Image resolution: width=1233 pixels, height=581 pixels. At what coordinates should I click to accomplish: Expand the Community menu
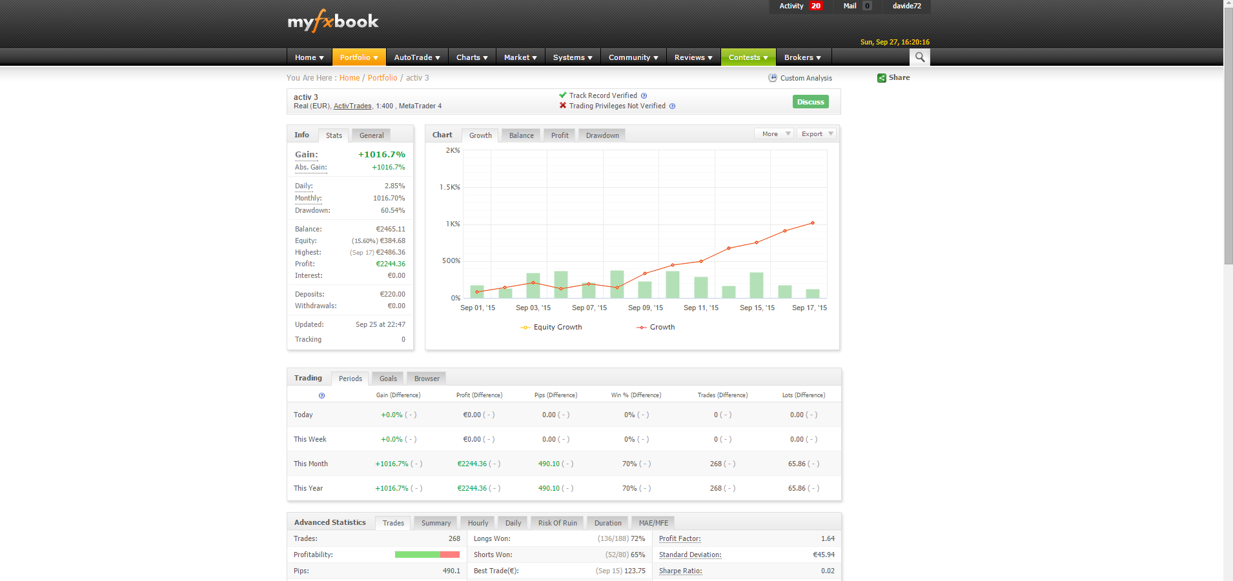tap(633, 57)
